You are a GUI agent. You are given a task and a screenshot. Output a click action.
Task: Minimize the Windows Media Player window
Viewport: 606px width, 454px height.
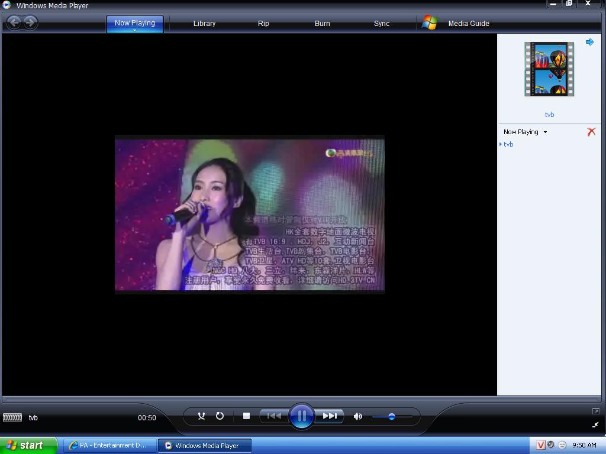coord(553,4)
